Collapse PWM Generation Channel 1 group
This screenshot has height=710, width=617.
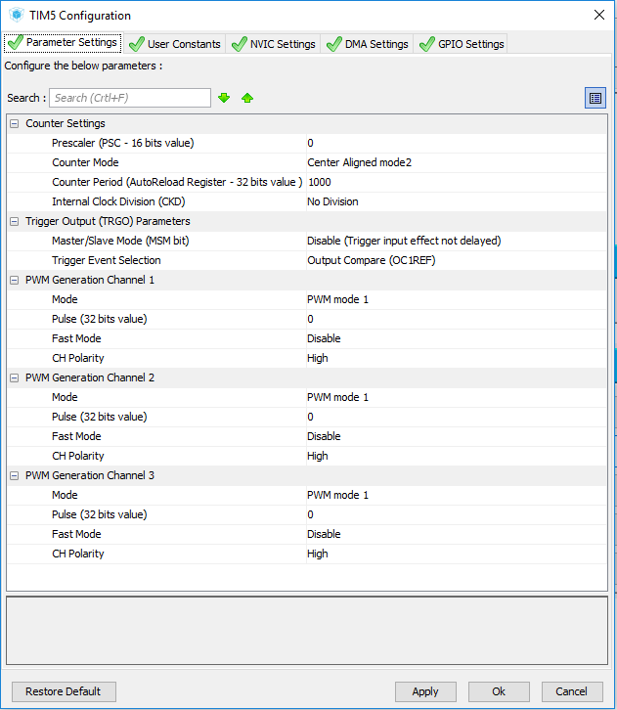coord(15,281)
